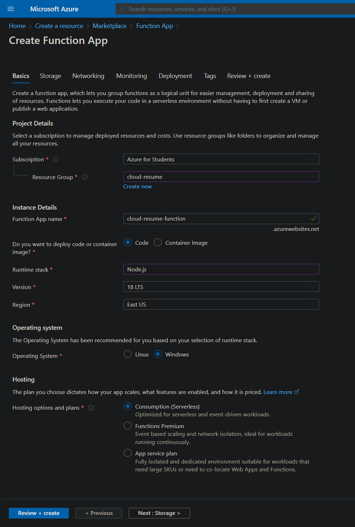
Task: Switch to the Basics tab
Action: click(21, 76)
